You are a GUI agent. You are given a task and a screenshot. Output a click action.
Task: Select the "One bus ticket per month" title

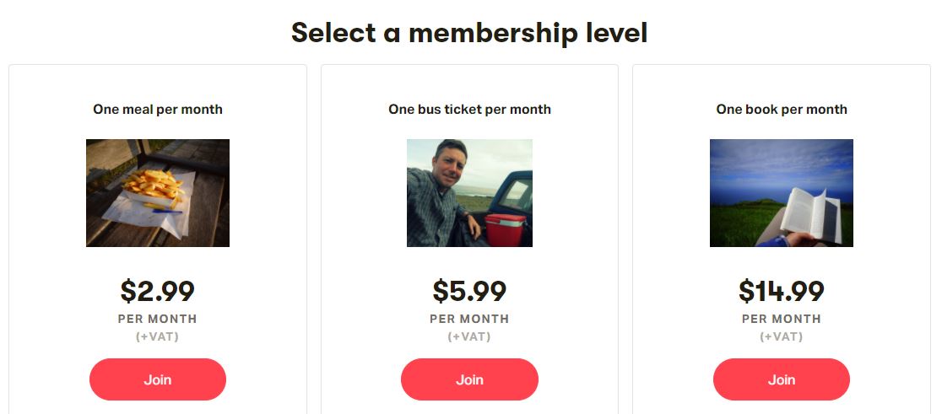pyautogui.click(x=469, y=109)
